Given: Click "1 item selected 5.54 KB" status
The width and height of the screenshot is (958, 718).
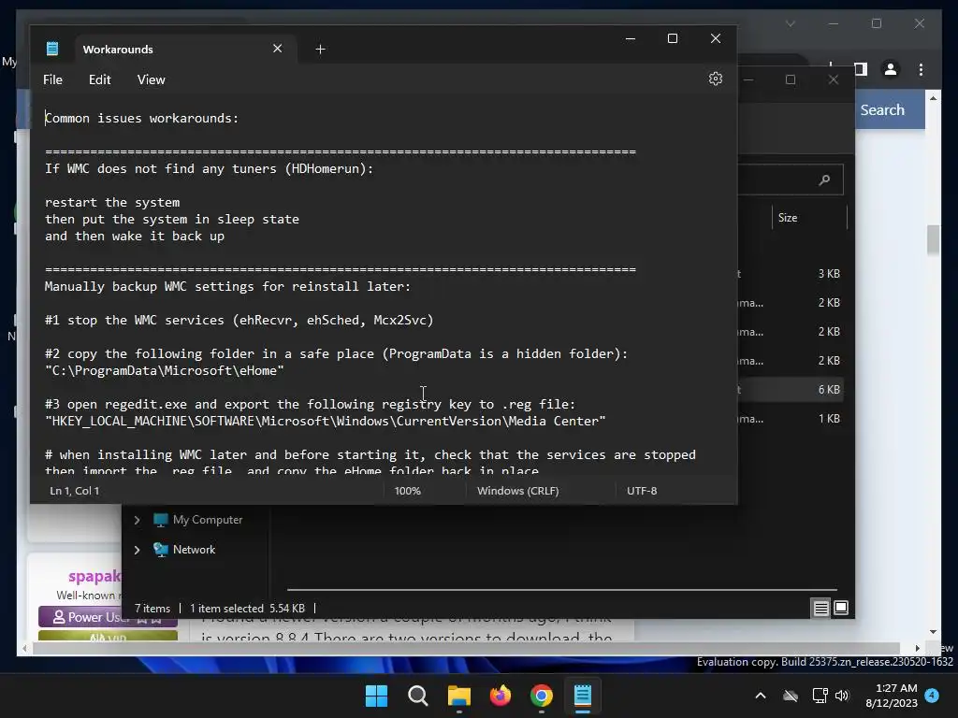Looking at the screenshot, I should click(247, 609).
